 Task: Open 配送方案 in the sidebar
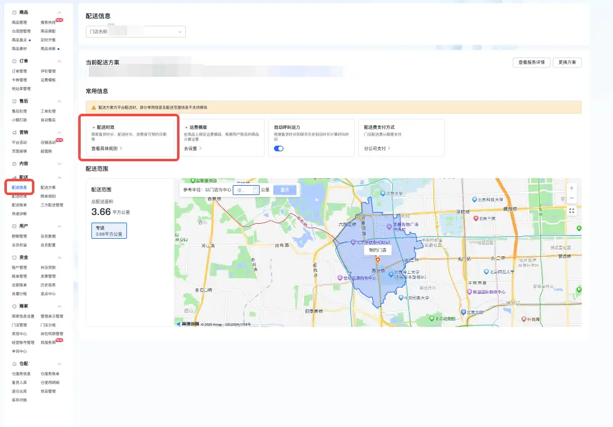pyautogui.click(x=48, y=188)
